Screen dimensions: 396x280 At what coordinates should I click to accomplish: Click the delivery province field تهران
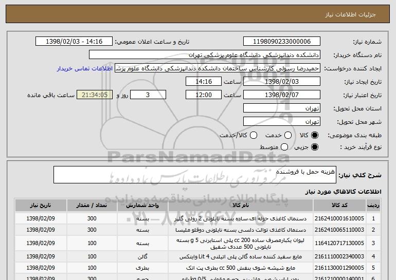(x=282, y=108)
